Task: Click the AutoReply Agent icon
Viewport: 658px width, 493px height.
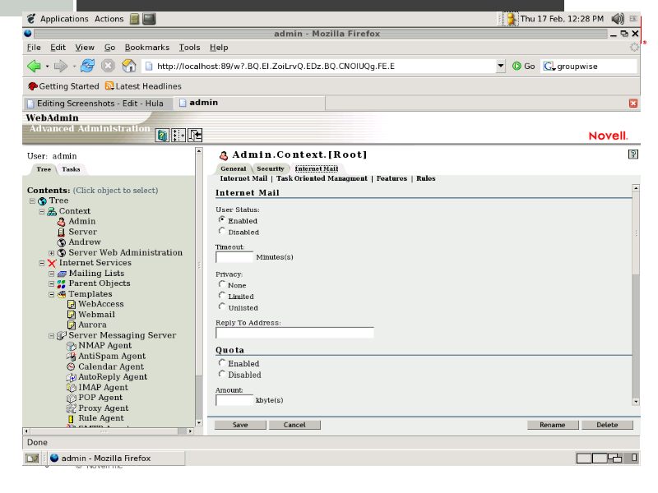Action: (x=72, y=377)
